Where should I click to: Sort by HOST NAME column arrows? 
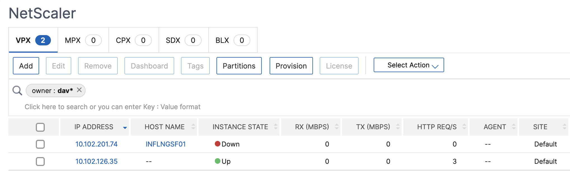pyautogui.click(x=193, y=127)
